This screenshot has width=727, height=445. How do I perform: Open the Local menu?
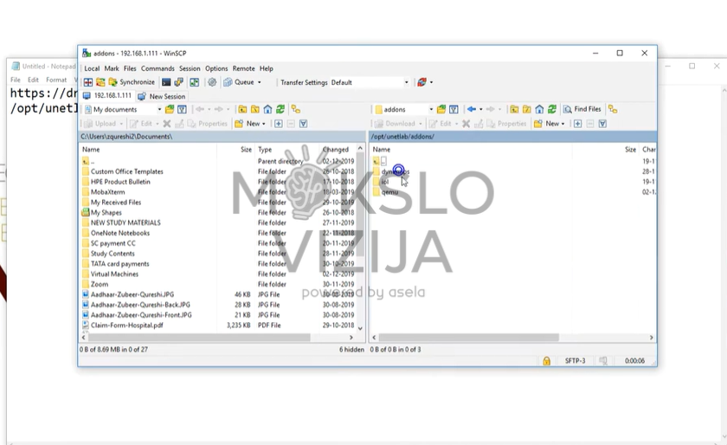[x=92, y=68]
